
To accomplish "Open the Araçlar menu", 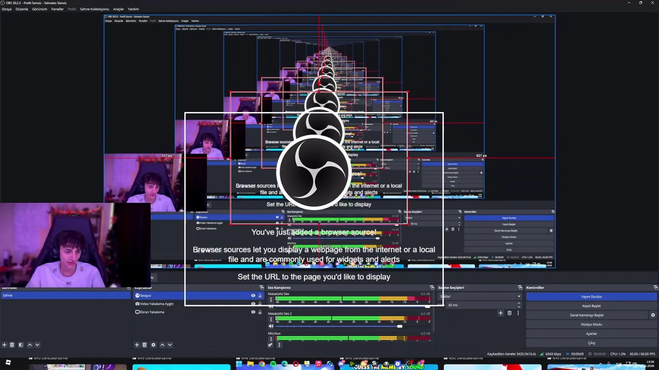I will pos(118,9).
